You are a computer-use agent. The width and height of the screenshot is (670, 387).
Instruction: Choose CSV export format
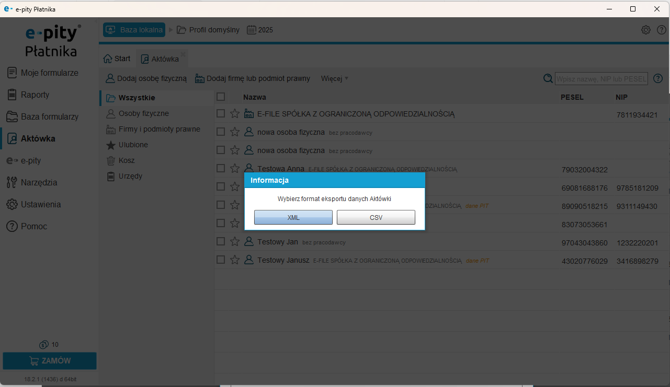click(x=376, y=217)
